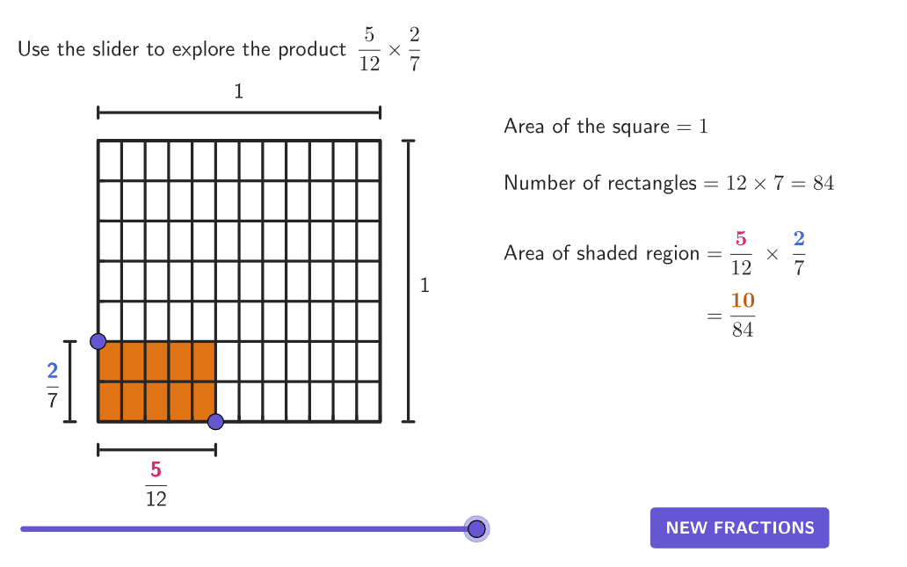
Task: Click the purple slider track's left end
Action: point(23,529)
